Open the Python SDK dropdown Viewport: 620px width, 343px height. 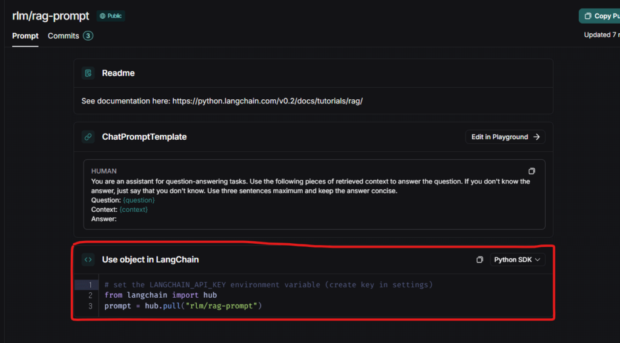(518, 260)
